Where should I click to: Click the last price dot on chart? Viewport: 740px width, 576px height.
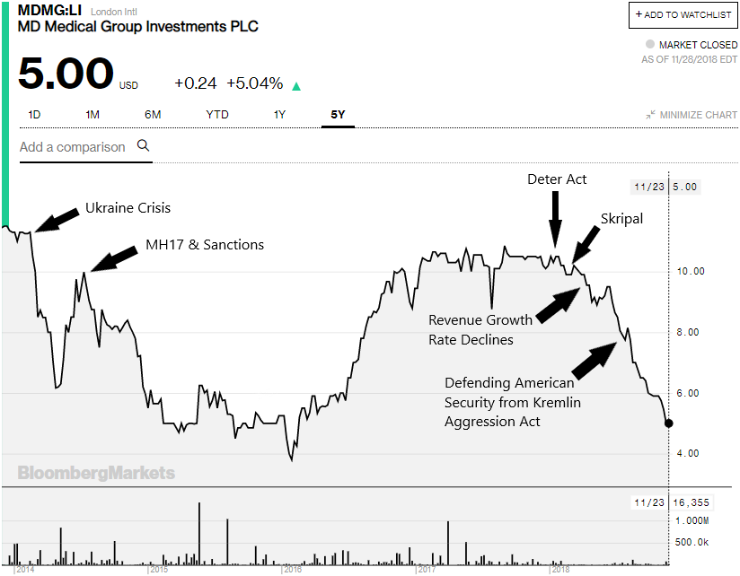(668, 423)
